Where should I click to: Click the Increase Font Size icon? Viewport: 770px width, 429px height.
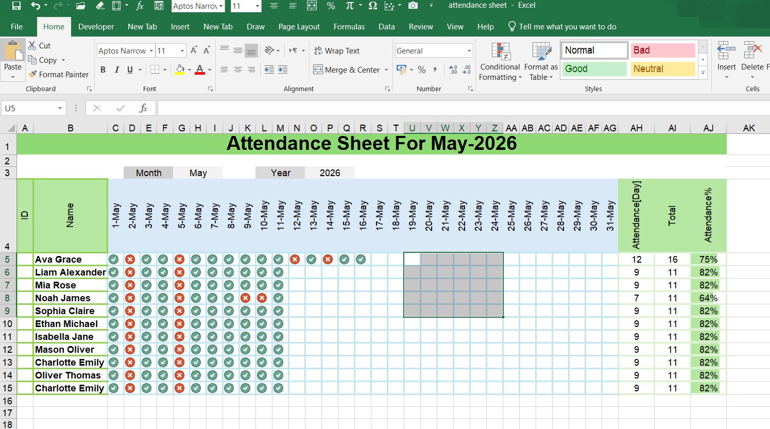point(194,50)
